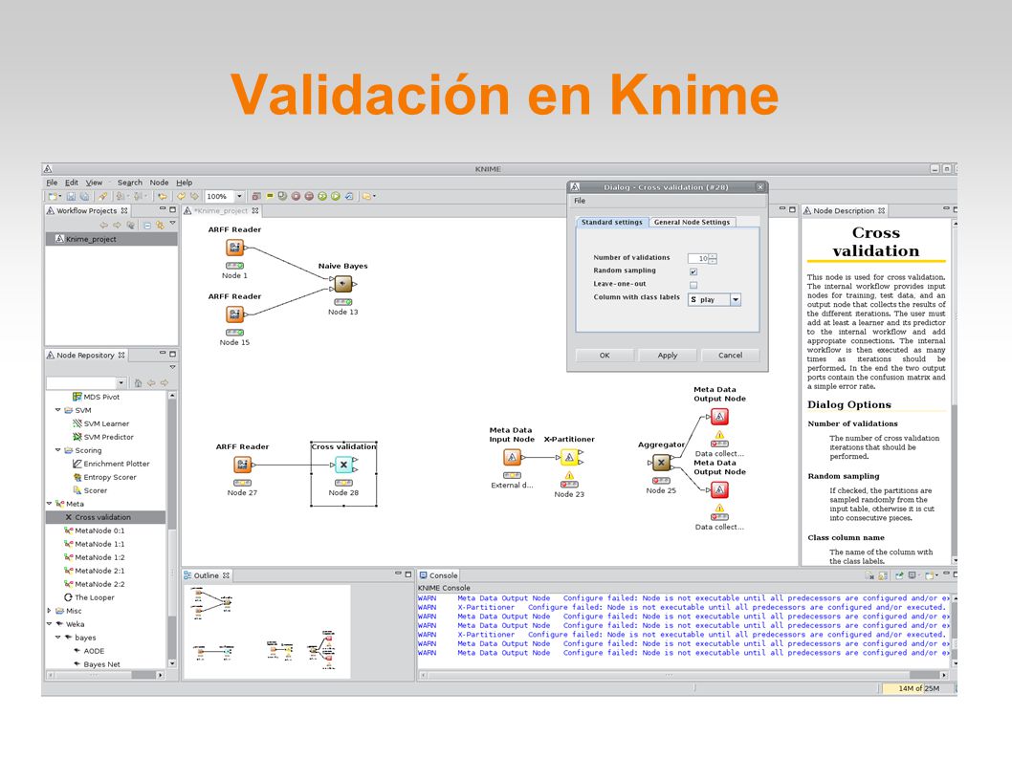1012x758 pixels.
Task: Select the Cross validation Node 28 icon
Action: 344,465
